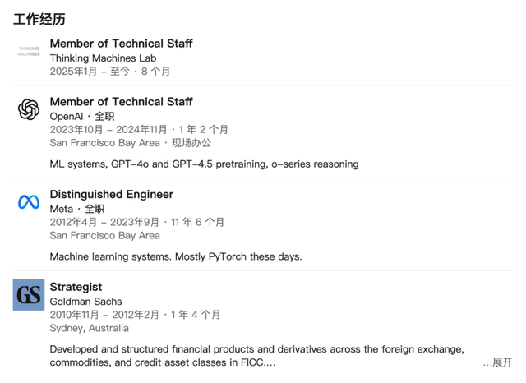Image resolution: width=526 pixels, height=383 pixels.
Task: Open the Goldman Sachs GS logo
Action: 29,294
